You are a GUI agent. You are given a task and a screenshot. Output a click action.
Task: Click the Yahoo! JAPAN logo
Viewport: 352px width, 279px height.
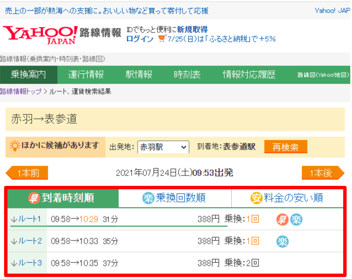40,35
